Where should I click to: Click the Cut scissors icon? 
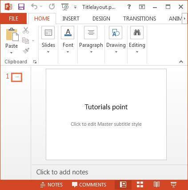[26, 30]
